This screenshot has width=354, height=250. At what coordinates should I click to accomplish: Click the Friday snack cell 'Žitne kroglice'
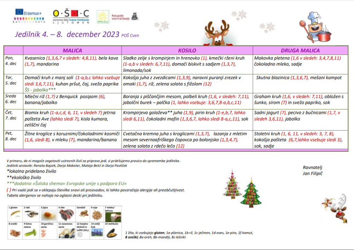click(72, 140)
